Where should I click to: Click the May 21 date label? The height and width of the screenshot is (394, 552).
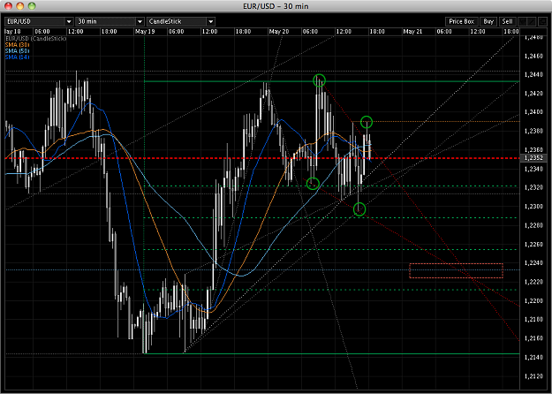coord(412,31)
